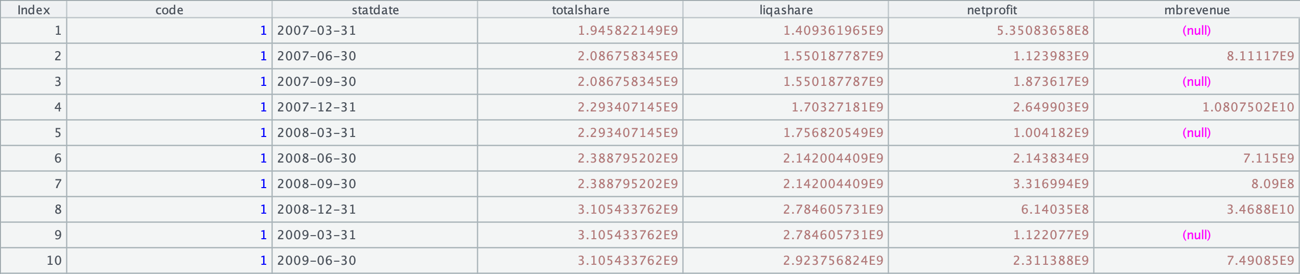
Task: Select netprofit value 6.14035E8
Action: pyautogui.click(x=991, y=210)
